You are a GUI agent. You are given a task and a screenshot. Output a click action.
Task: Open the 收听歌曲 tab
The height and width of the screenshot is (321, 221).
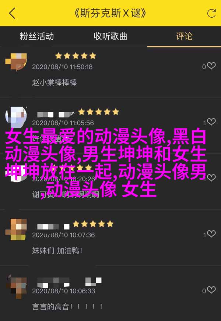coord(110,36)
